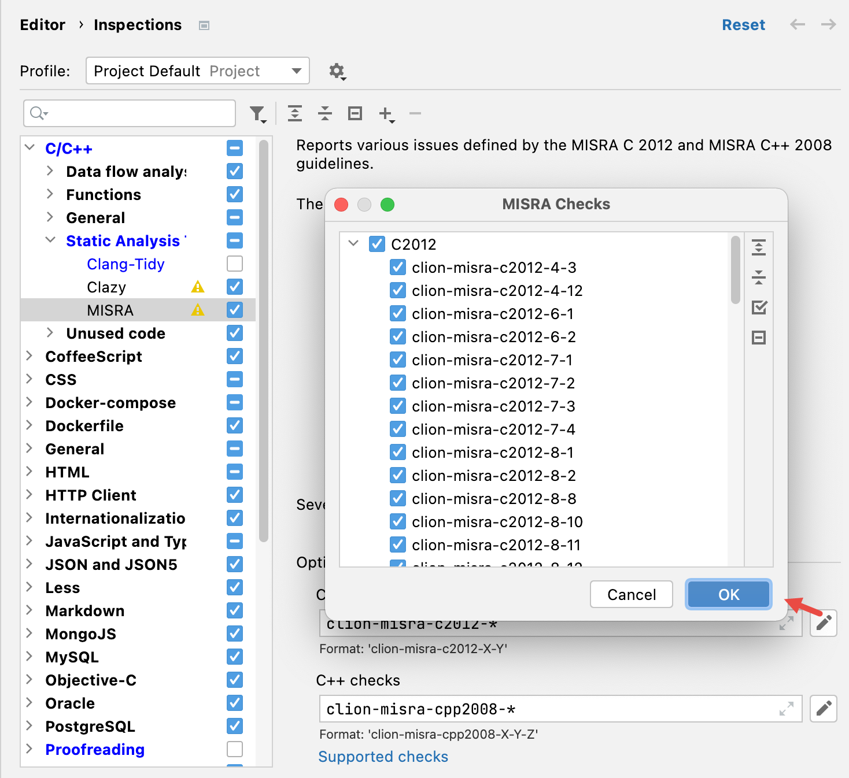Expand the Data flow analysis node
Image resolution: width=849 pixels, height=778 pixels.
(x=50, y=171)
